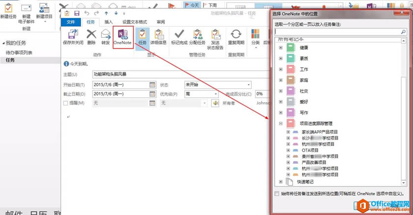Expand the 工作 notebook
Image resolution: width=413 pixels, height=215 pixels.
pos(281,69)
